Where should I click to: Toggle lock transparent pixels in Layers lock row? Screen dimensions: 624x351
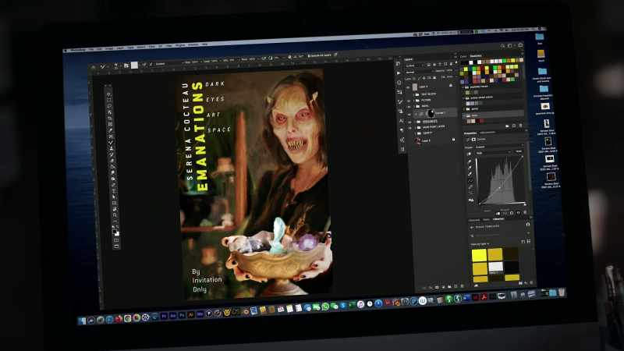coord(414,78)
